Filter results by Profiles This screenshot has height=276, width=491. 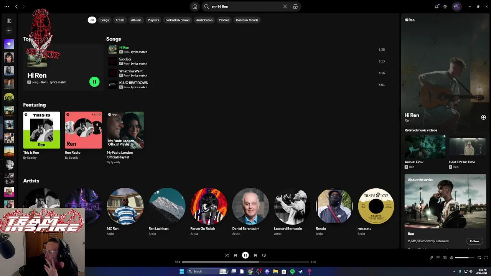tap(224, 20)
